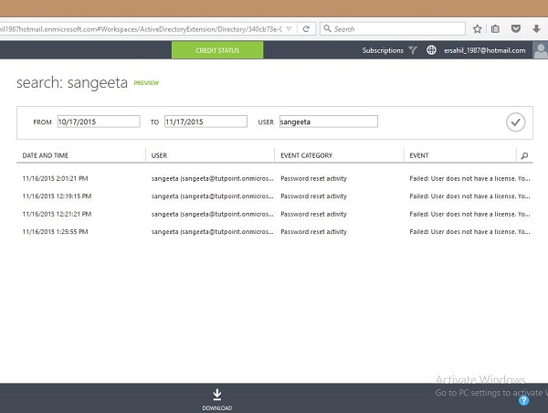548x413 pixels.
Task: Open the blue help question mark icon
Action: tap(523, 400)
